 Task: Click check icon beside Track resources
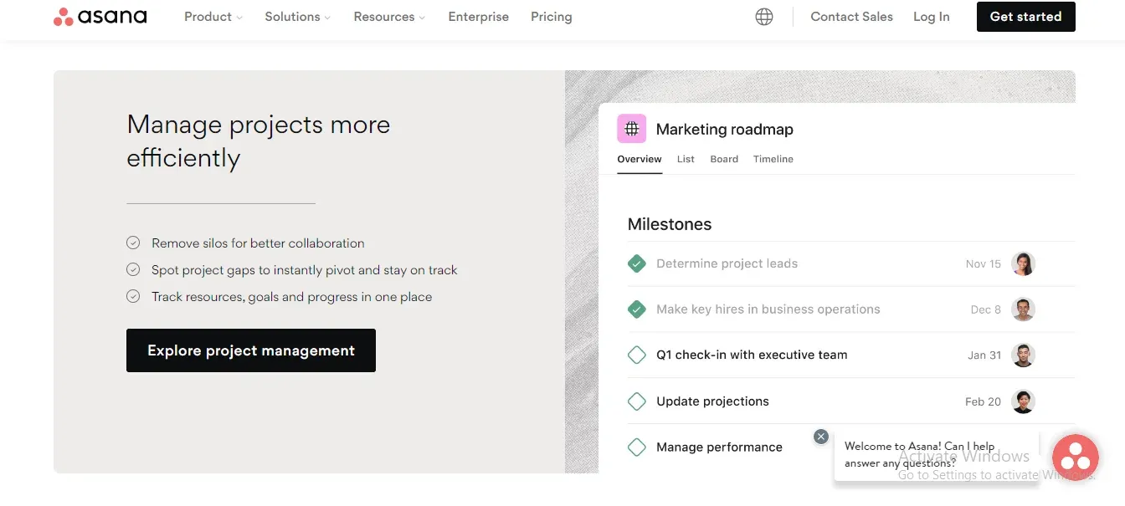[x=133, y=297]
